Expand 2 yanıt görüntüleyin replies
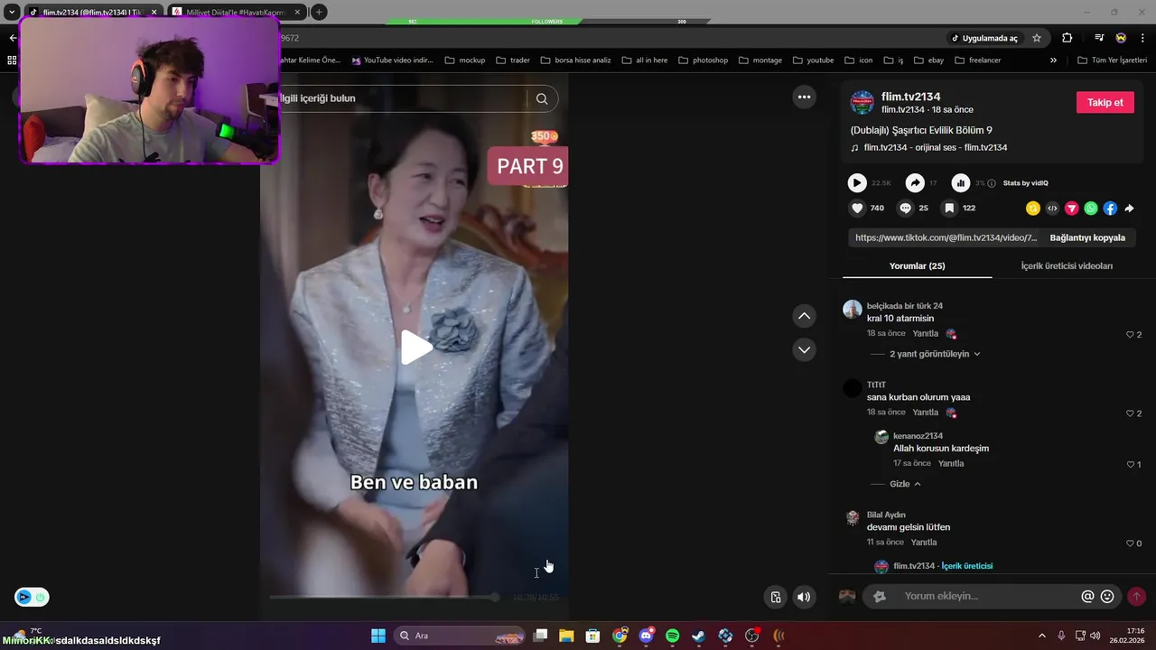 click(935, 354)
